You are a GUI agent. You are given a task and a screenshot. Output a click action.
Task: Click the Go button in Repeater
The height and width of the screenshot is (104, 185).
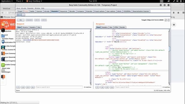(21, 20)
